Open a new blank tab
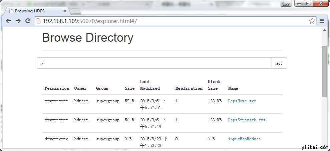Image resolution: width=330 pixels, height=151 pixels. [76, 11]
